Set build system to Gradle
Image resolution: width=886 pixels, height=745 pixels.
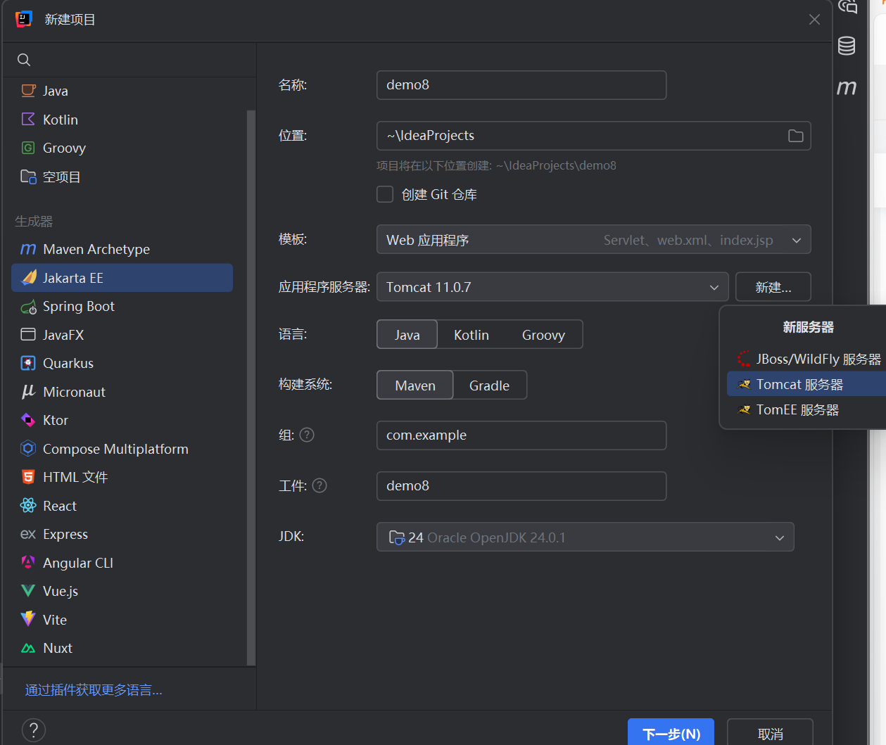click(489, 386)
